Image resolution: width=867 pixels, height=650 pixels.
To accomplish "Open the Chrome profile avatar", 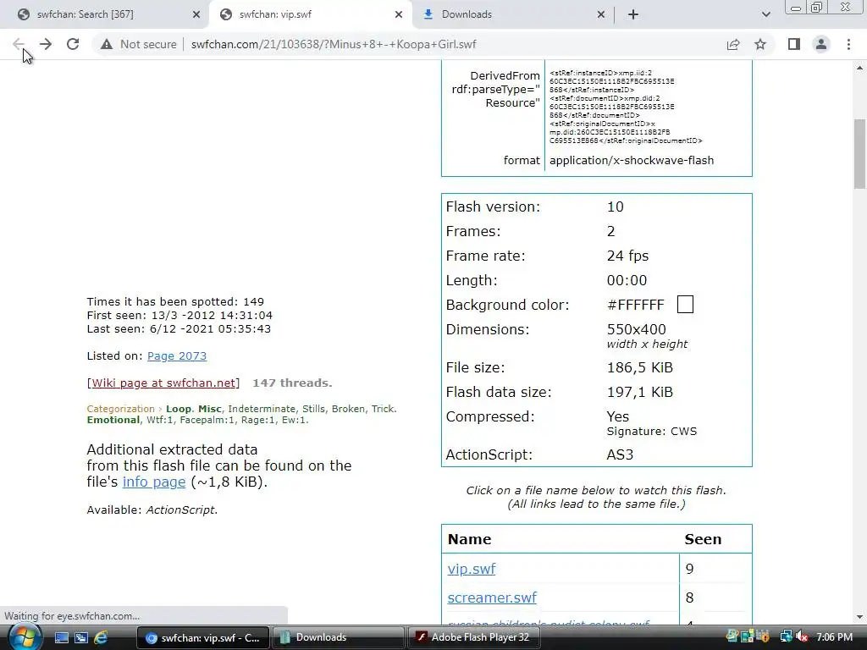I will tap(821, 44).
